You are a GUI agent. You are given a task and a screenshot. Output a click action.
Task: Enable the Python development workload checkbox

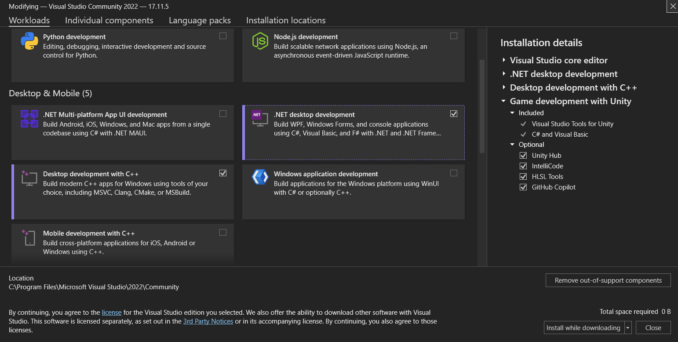point(223,36)
